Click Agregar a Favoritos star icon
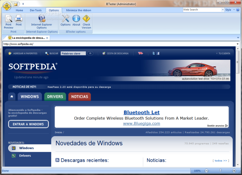 click(10, 53)
